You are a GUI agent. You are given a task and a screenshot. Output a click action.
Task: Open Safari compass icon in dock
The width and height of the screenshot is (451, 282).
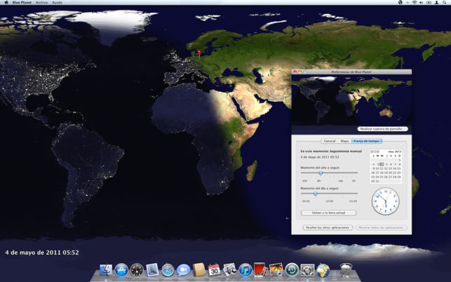click(168, 270)
